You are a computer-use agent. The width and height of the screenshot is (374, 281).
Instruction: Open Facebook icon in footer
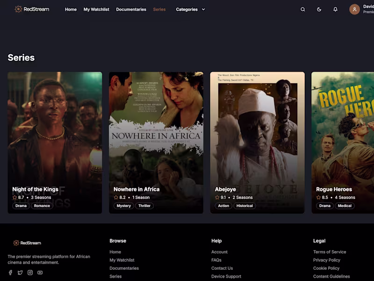10,273
